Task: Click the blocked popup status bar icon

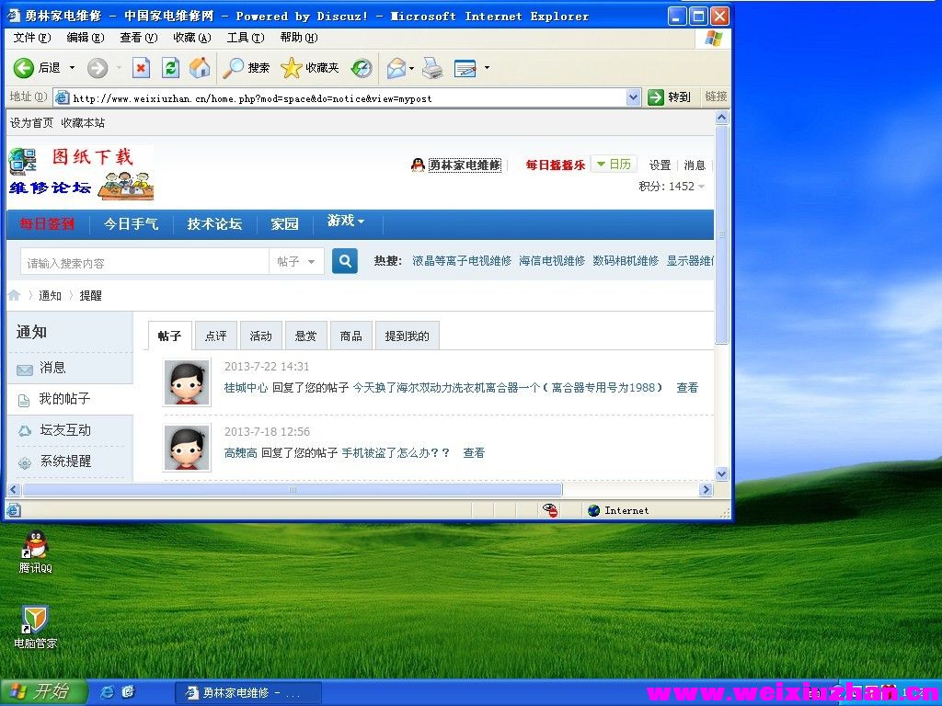Action: coord(550,510)
